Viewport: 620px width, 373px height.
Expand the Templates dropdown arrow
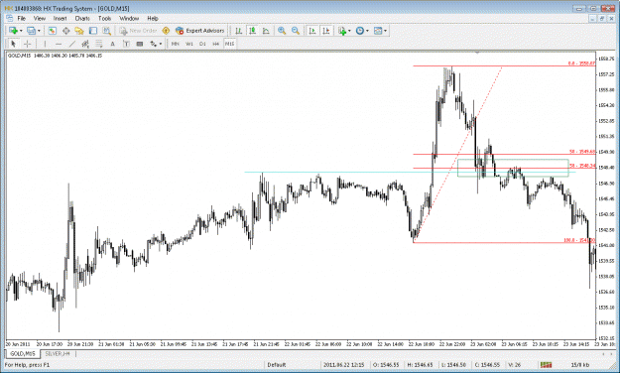386,31
